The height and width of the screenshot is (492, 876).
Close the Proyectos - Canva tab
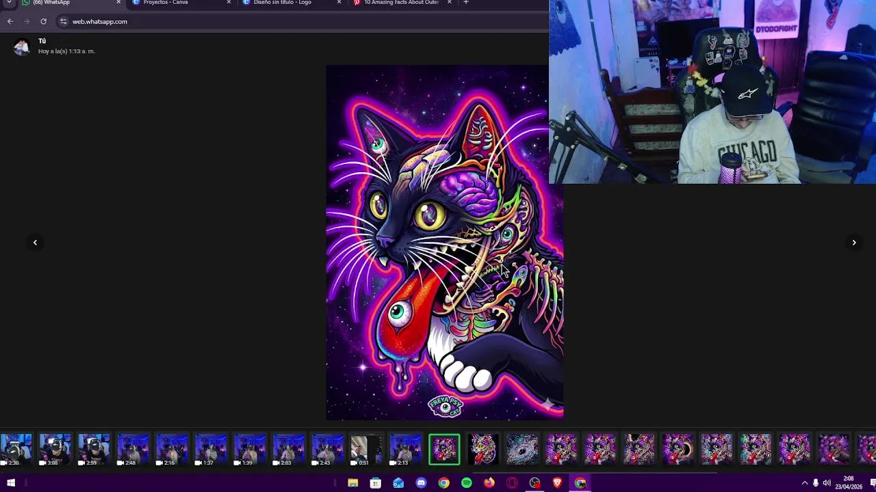[229, 3]
